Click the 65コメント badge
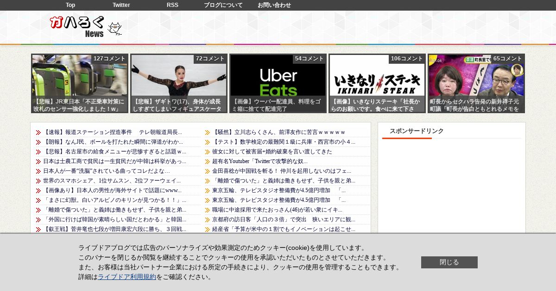This screenshot has width=556, height=291. (507, 59)
